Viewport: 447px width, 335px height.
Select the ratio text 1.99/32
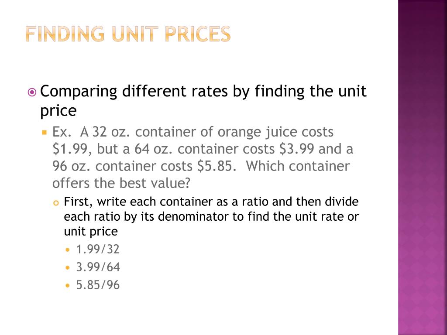[x=98, y=249]
